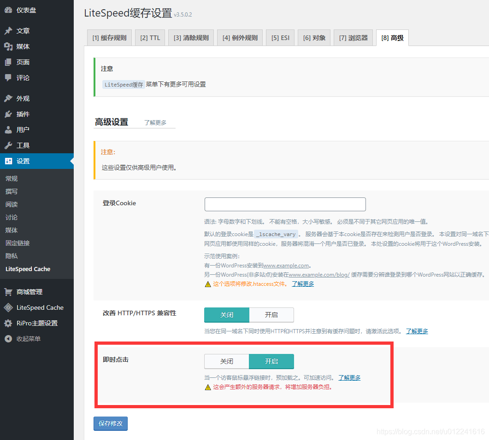
Task: Set HTTP/HTTPS 兼容性 to 关闭
Action: point(227,315)
